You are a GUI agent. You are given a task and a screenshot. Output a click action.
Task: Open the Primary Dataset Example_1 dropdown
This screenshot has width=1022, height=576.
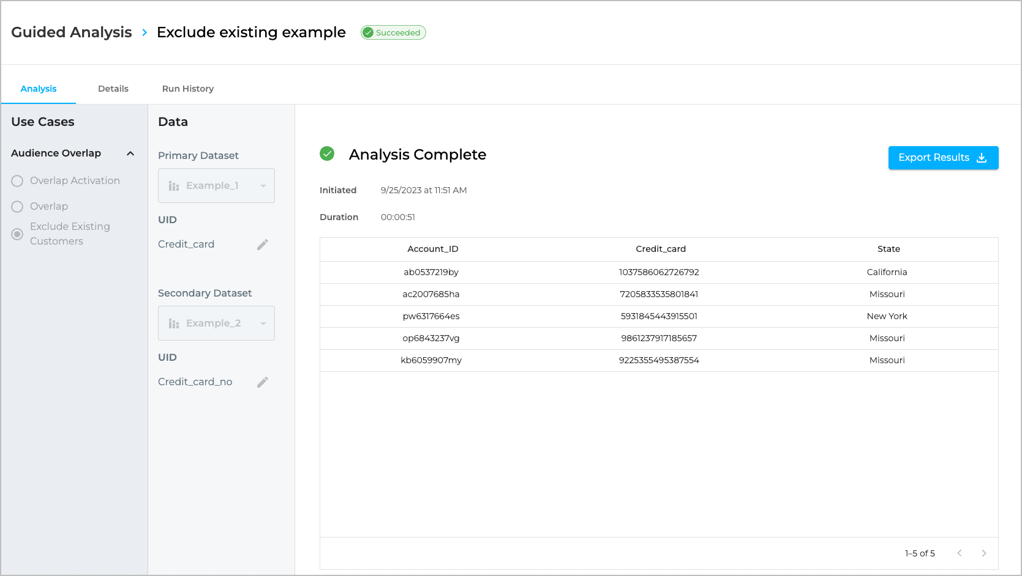pyautogui.click(x=216, y=186)
